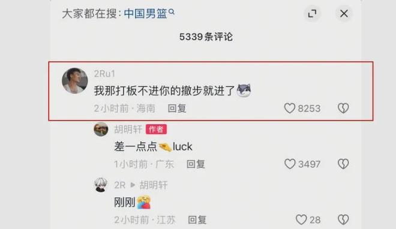Image resolution: width=396 pixels, height=229 pixels.
Task: Like 2Ru1's comment with 8253 likes
Action: (290, 108)
